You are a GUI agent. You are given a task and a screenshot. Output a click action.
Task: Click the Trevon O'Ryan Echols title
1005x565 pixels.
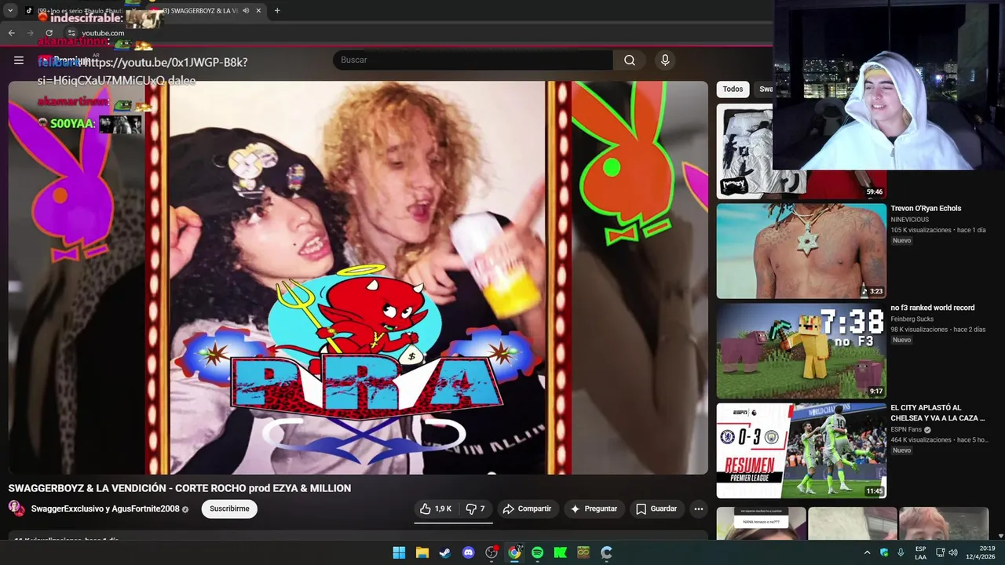pos(926,209)
